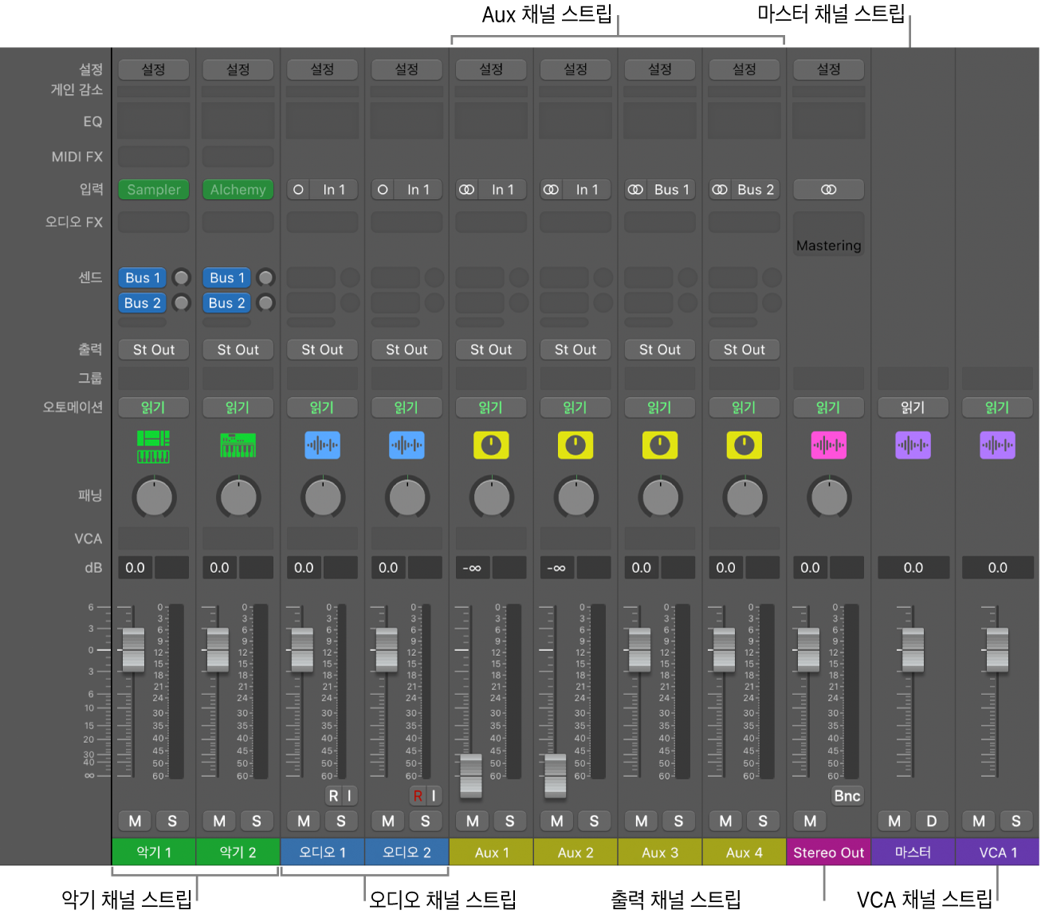Click the EQ thumbnail area on 오디오 1
This screenshot has width=1041, height=918.
click(x=322, y=121)
